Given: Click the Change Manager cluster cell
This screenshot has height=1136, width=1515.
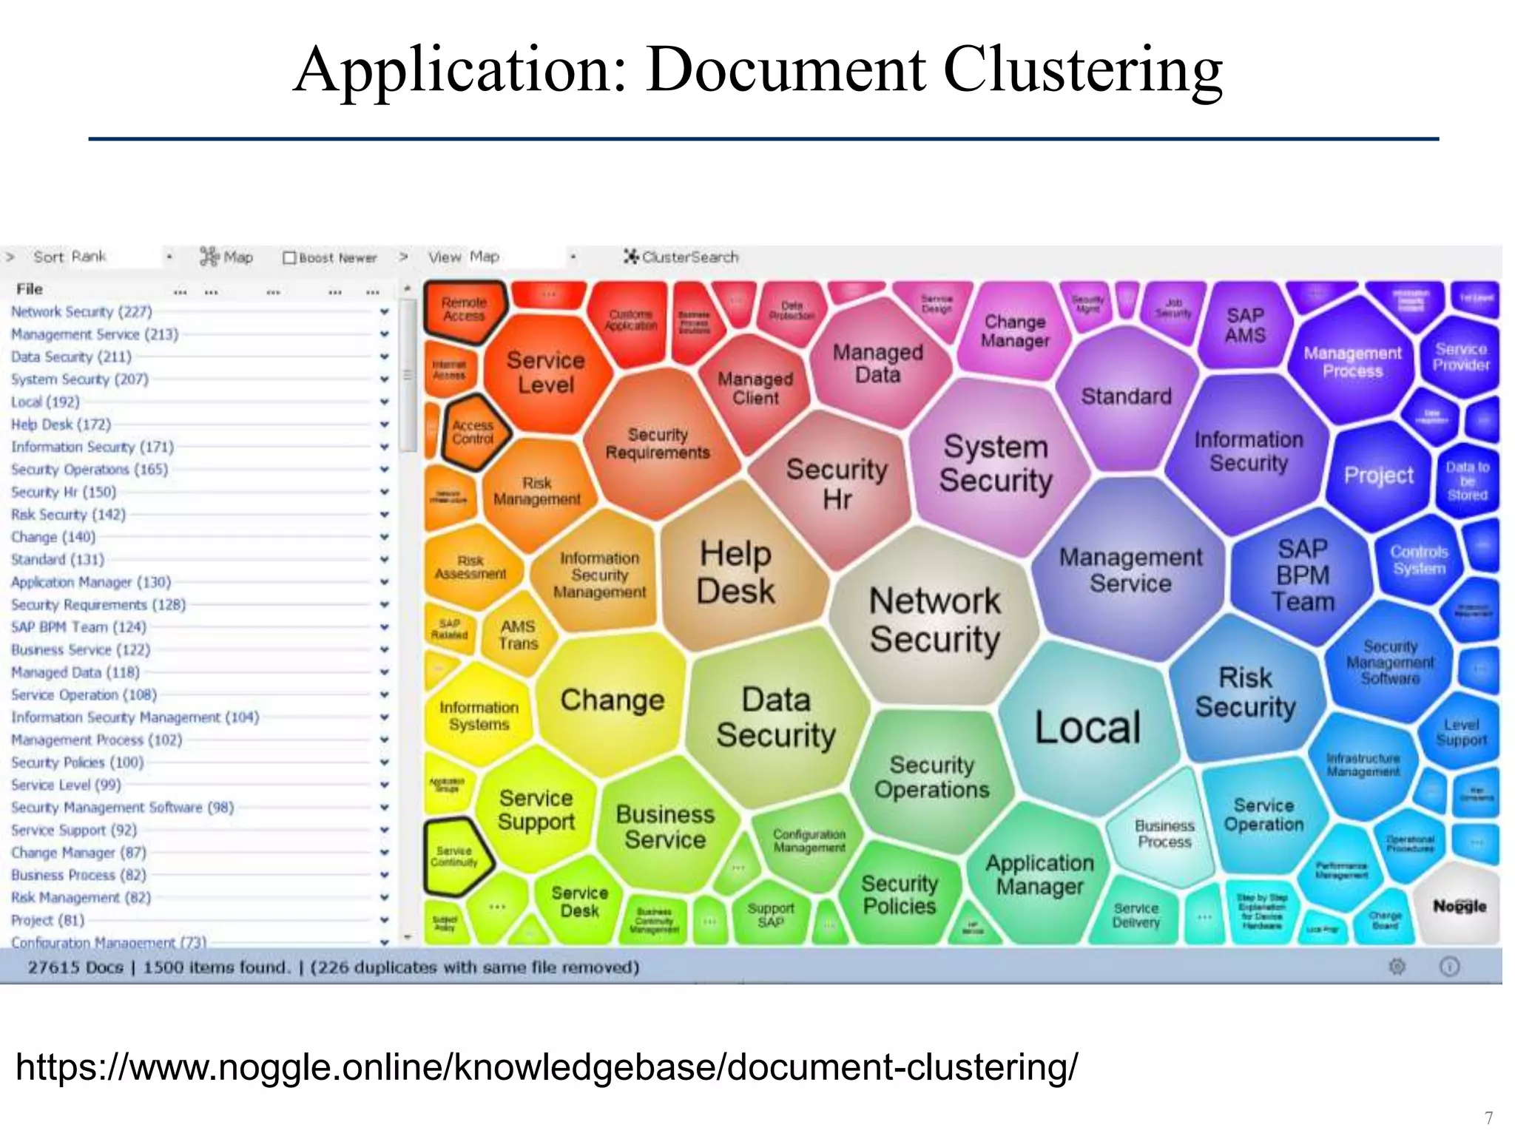Looking at the screenshot, I should click(1015, 331).
